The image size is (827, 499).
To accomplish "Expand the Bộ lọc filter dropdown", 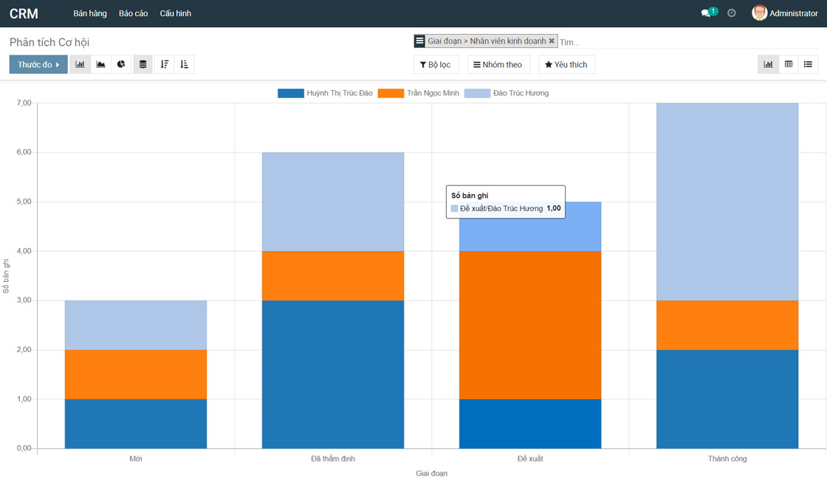I will tap(436, 65).
